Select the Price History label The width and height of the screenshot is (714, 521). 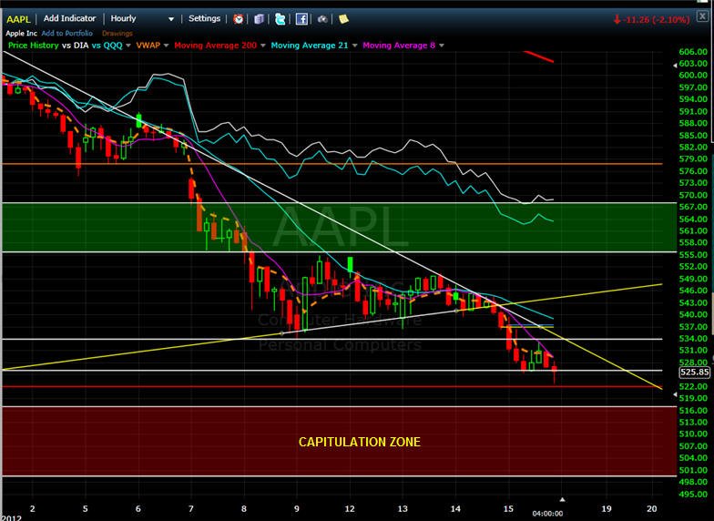34,46
